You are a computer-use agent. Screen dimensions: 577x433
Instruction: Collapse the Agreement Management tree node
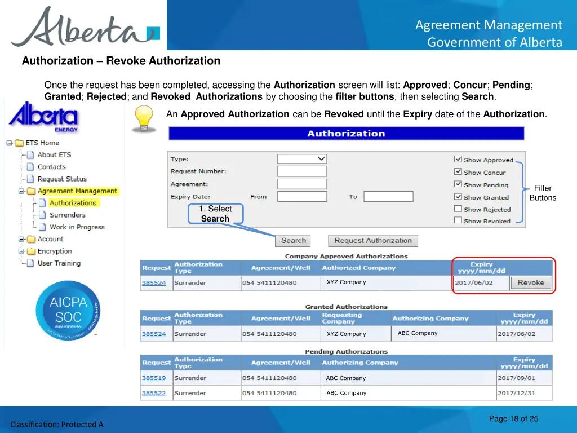(21, 191)
